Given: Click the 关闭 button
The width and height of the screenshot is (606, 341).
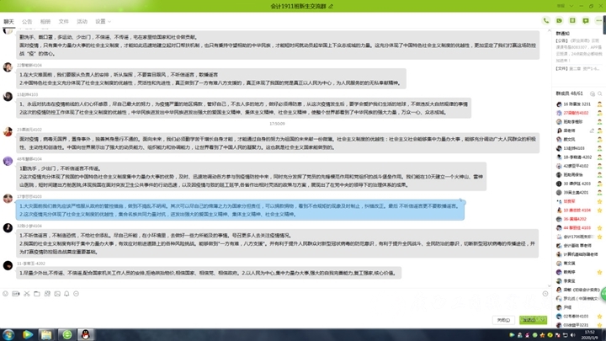Looking at the screenshot, I should 503,321.
